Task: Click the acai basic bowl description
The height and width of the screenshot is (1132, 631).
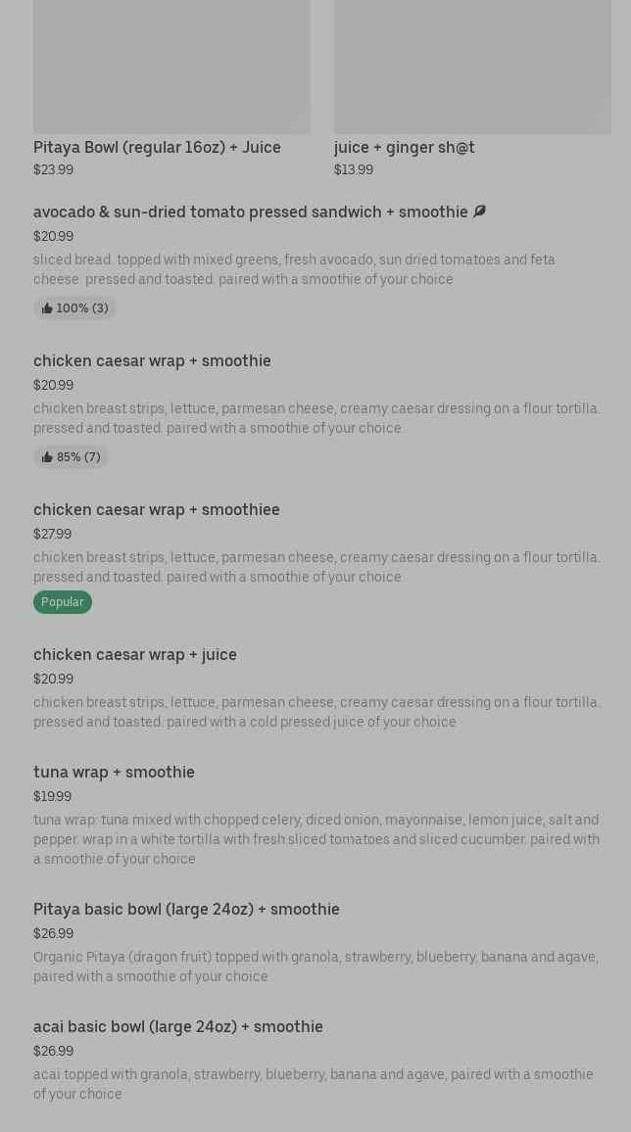Action: coord(314,1084)
